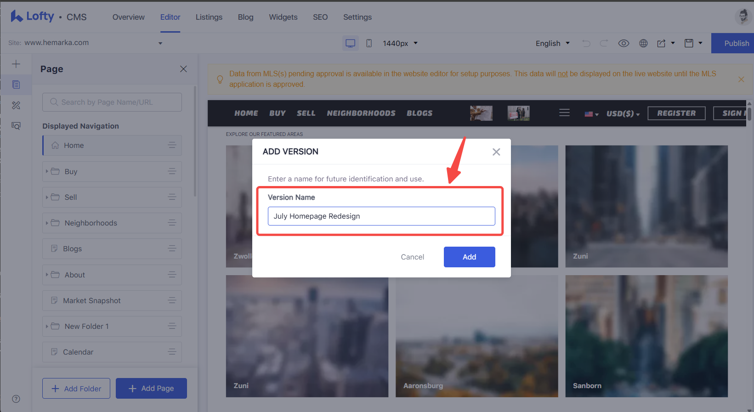Open the add element plus icon in sidebar
Viewport: 754px width, 412px height.
tap(16, 64)
